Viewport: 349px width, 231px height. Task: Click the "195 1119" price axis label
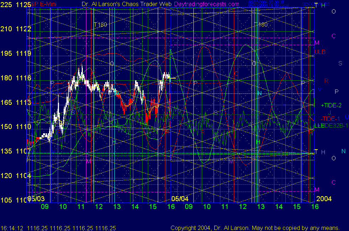click(16, 53)
